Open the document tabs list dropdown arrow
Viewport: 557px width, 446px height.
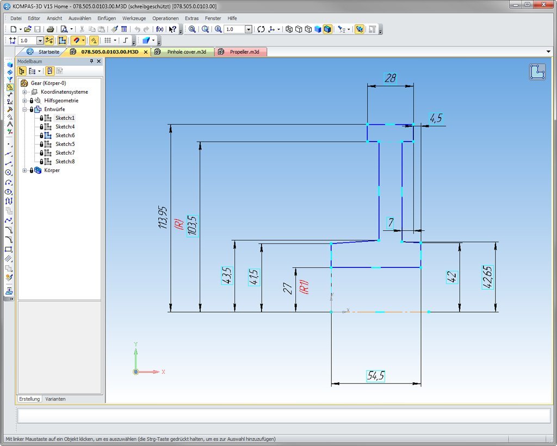(x=548, y=52)
